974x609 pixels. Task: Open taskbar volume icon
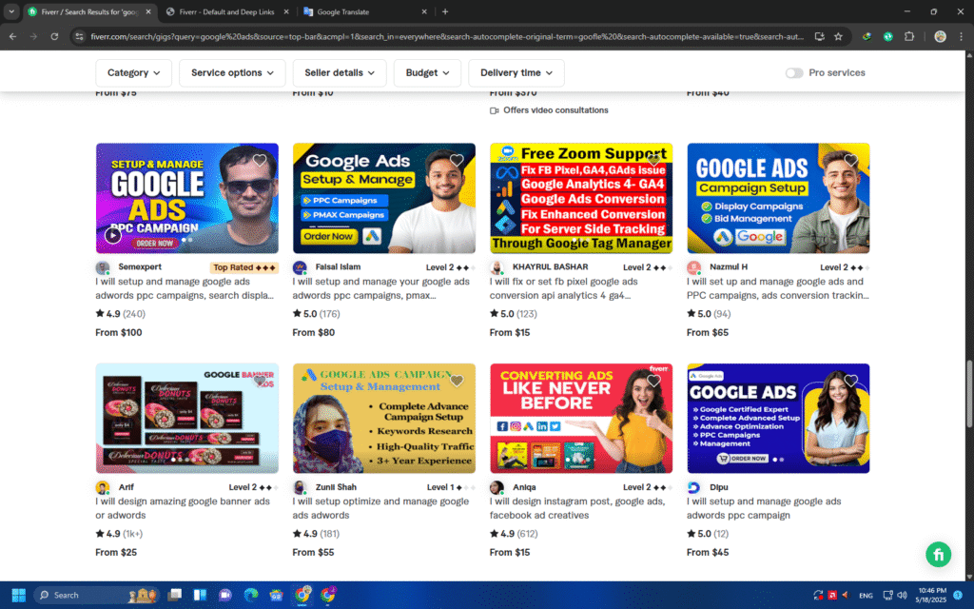pos(902,595)
